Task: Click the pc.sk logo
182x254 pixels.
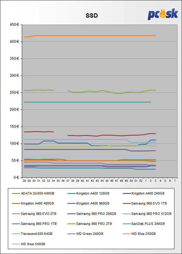Action: (163, 14)
